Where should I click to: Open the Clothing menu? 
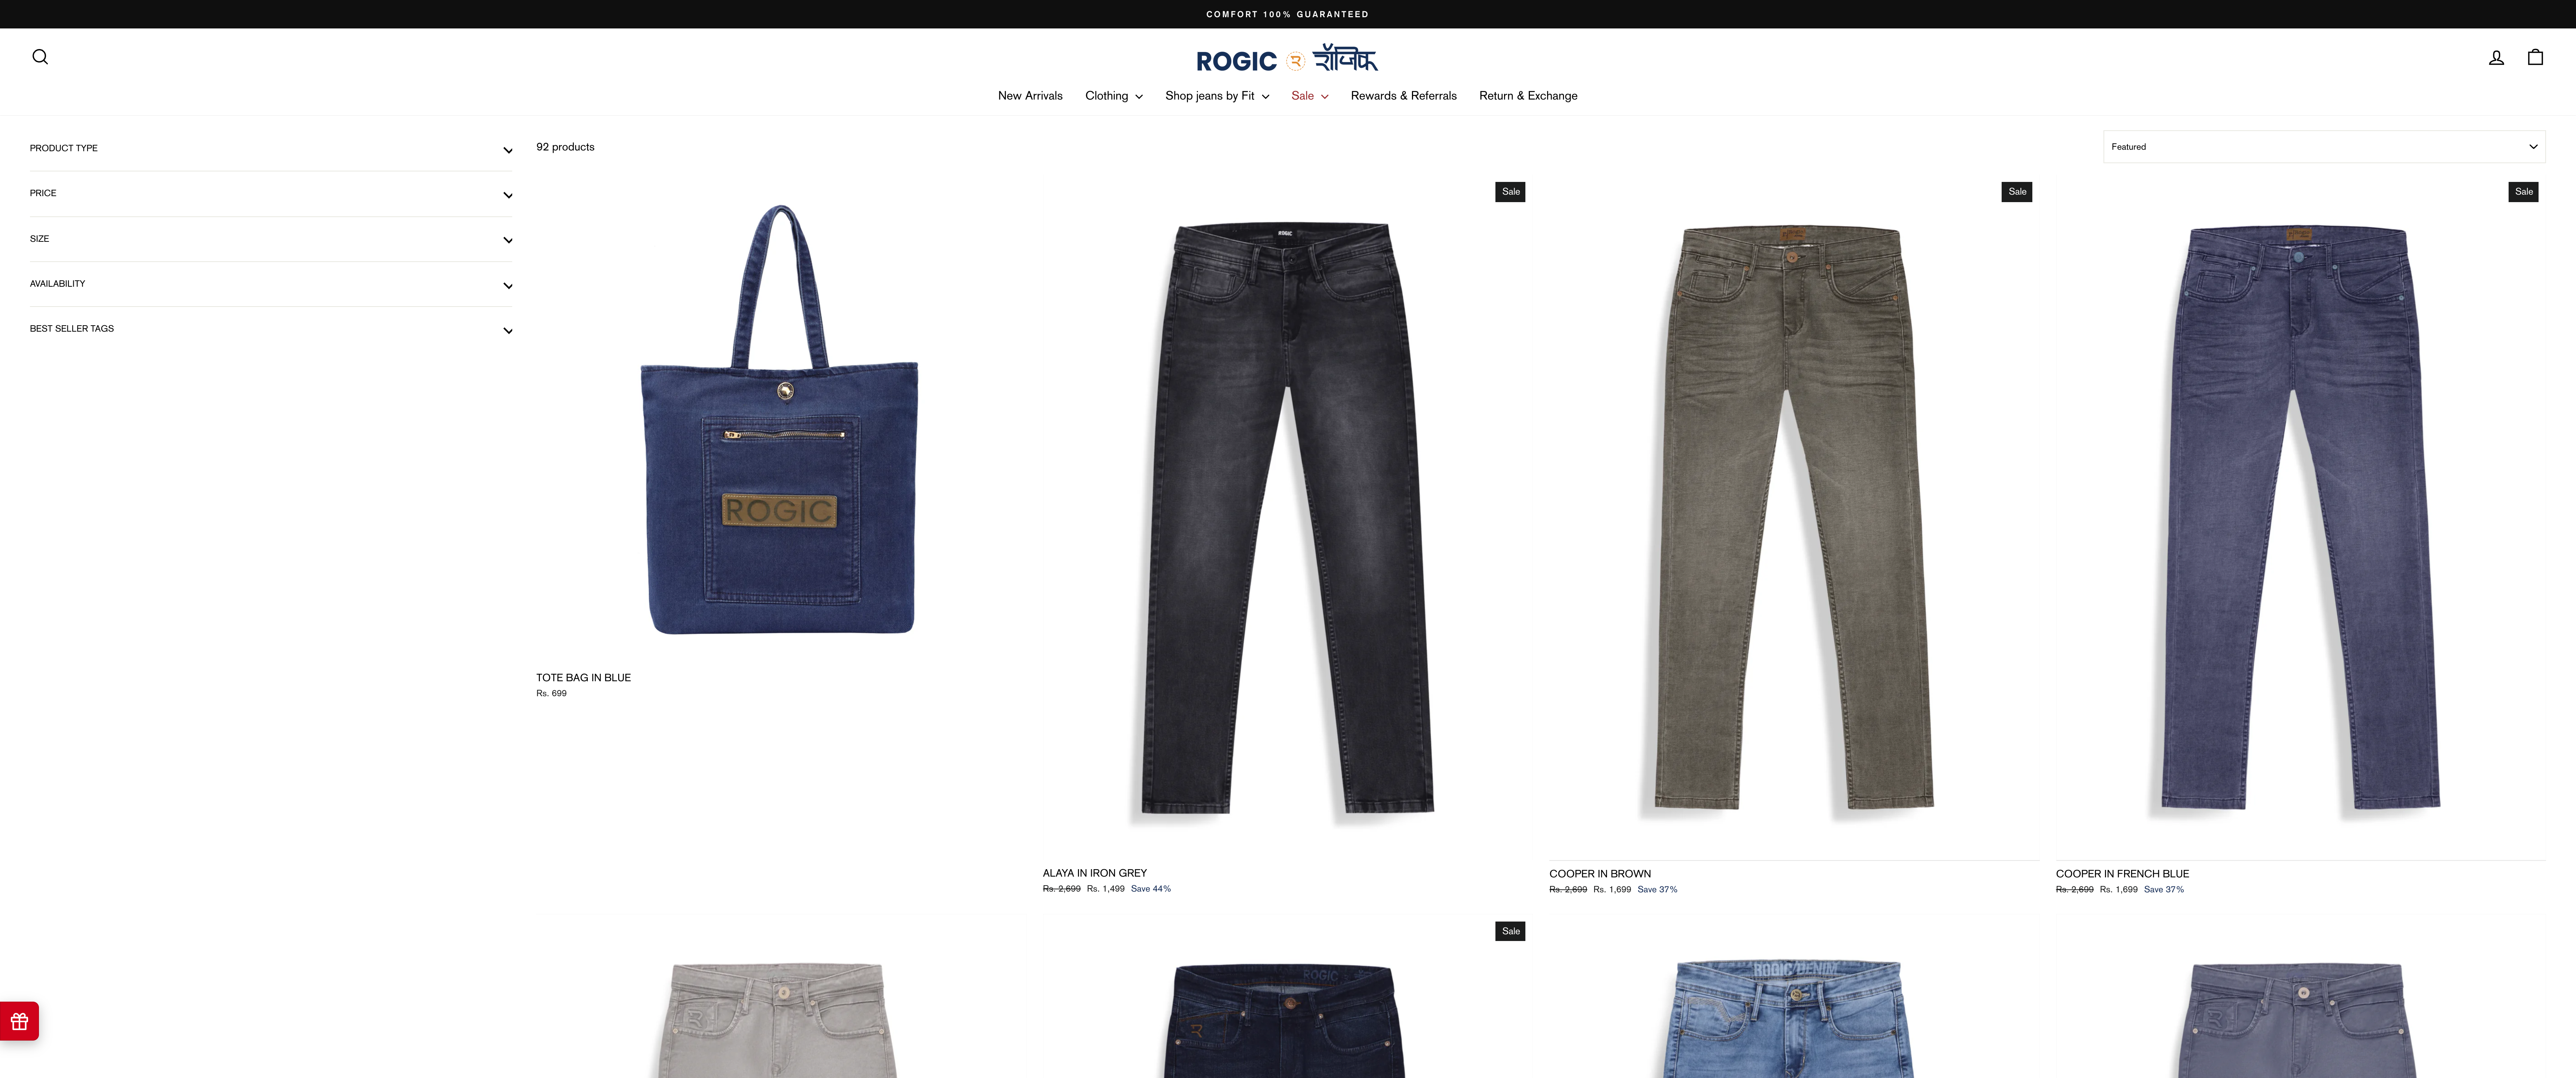tap(1113, 96)
